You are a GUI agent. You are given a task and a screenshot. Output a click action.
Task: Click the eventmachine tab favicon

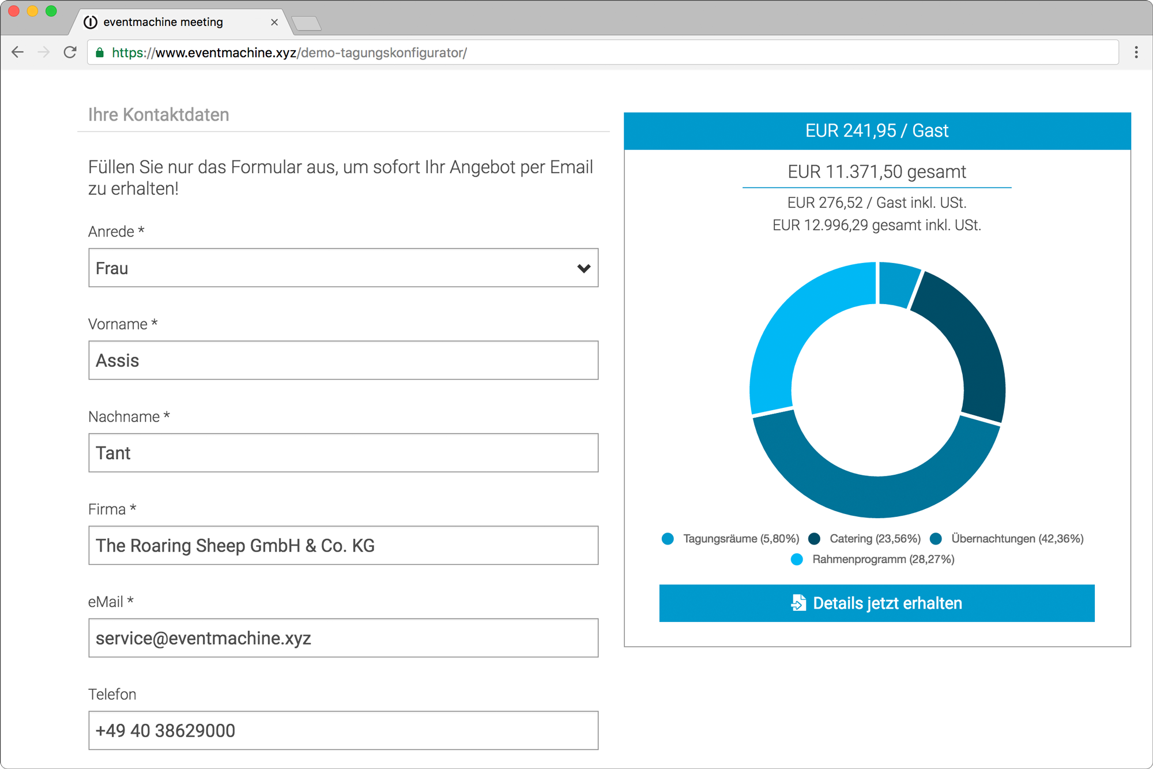(x=91, y=22)
